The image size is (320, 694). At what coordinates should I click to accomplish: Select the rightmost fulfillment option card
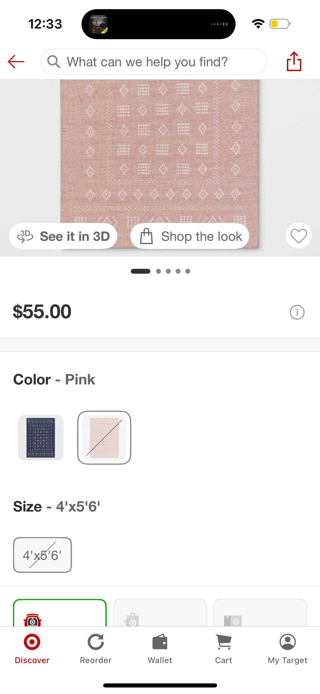(260, 613)
